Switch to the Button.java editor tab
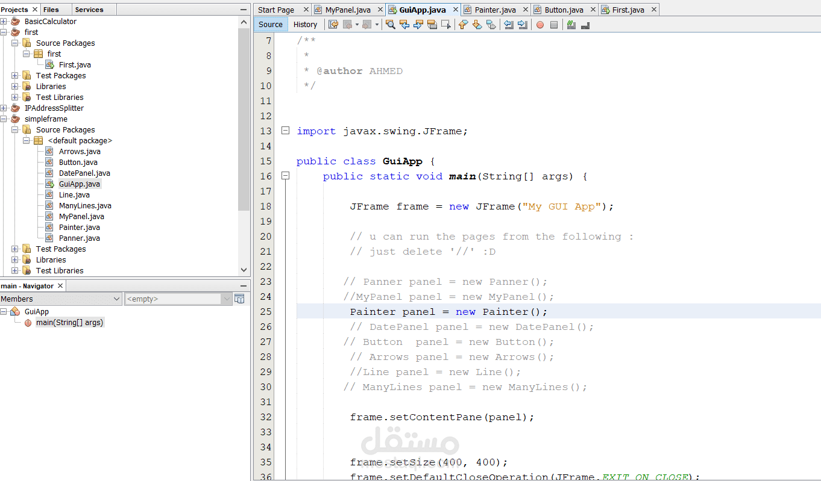 tap(564, 10)
